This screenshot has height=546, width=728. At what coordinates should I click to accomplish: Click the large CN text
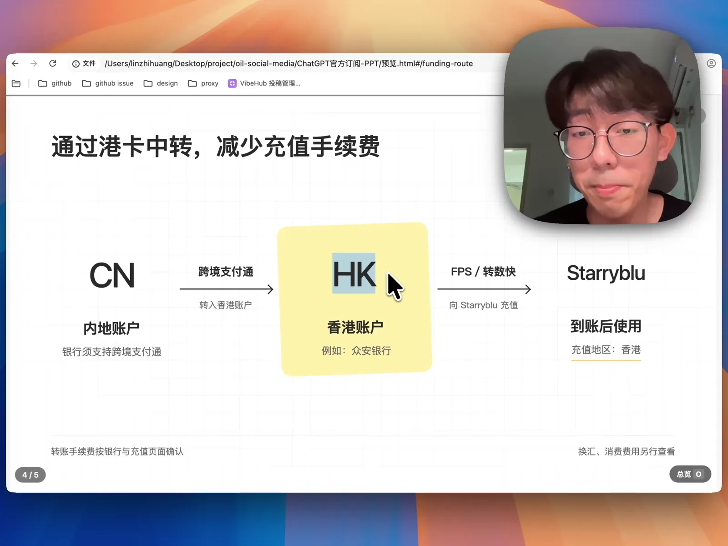coord(112,276)
